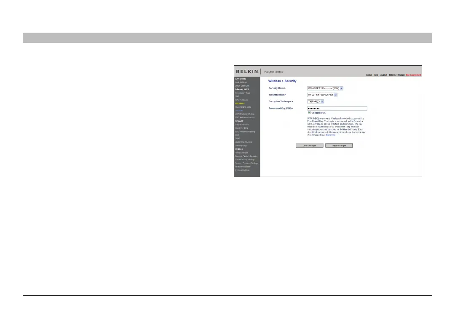455x318 pixels.
Task: Click the 'Authentication >' label
Action: pos(277,95)
